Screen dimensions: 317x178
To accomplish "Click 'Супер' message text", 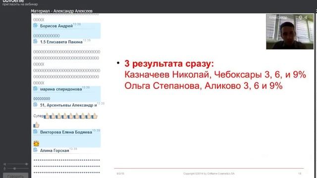I will tap(39, 116).
